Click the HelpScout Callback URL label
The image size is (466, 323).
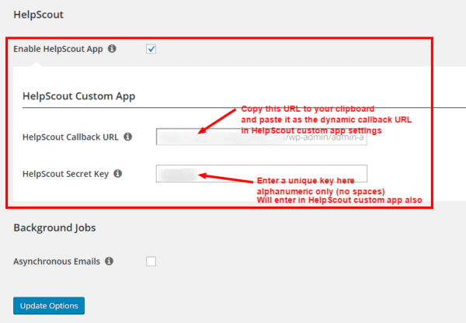point(71,137)
